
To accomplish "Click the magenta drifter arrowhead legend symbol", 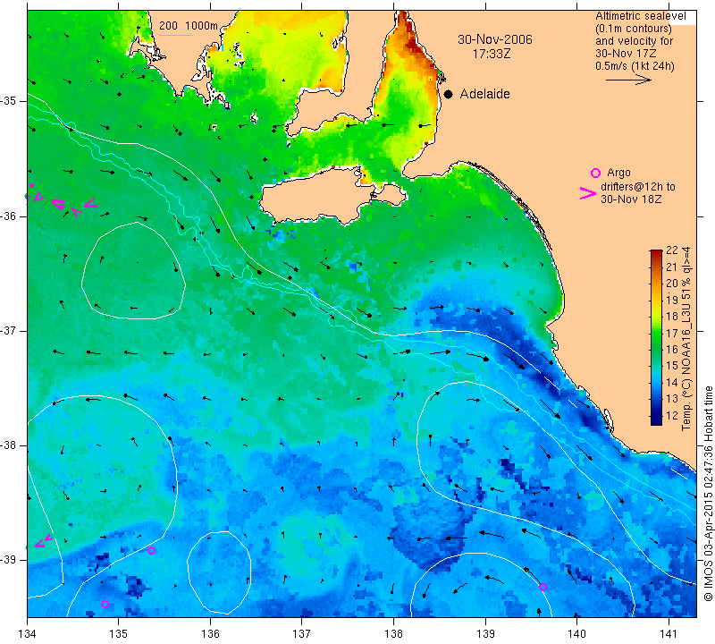I will [588, 193].
